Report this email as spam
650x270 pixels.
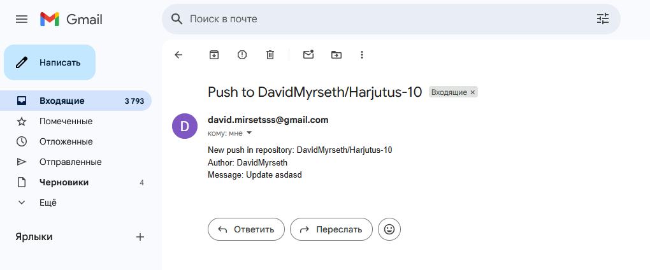tap(242, 55)
